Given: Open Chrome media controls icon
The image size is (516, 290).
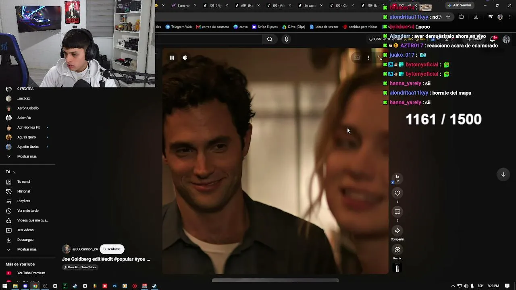Looking at the screenshot, I should [x=490, y=17].
